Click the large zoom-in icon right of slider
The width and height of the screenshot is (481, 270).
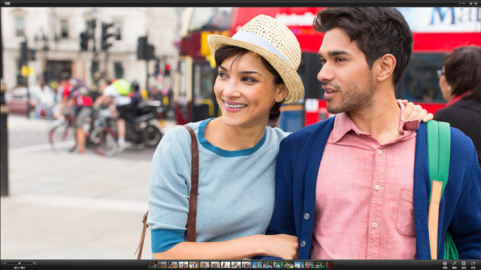(x=35, y=263)
